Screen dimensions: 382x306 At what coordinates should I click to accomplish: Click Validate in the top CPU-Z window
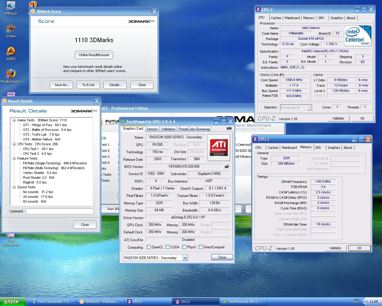(338, 118)
